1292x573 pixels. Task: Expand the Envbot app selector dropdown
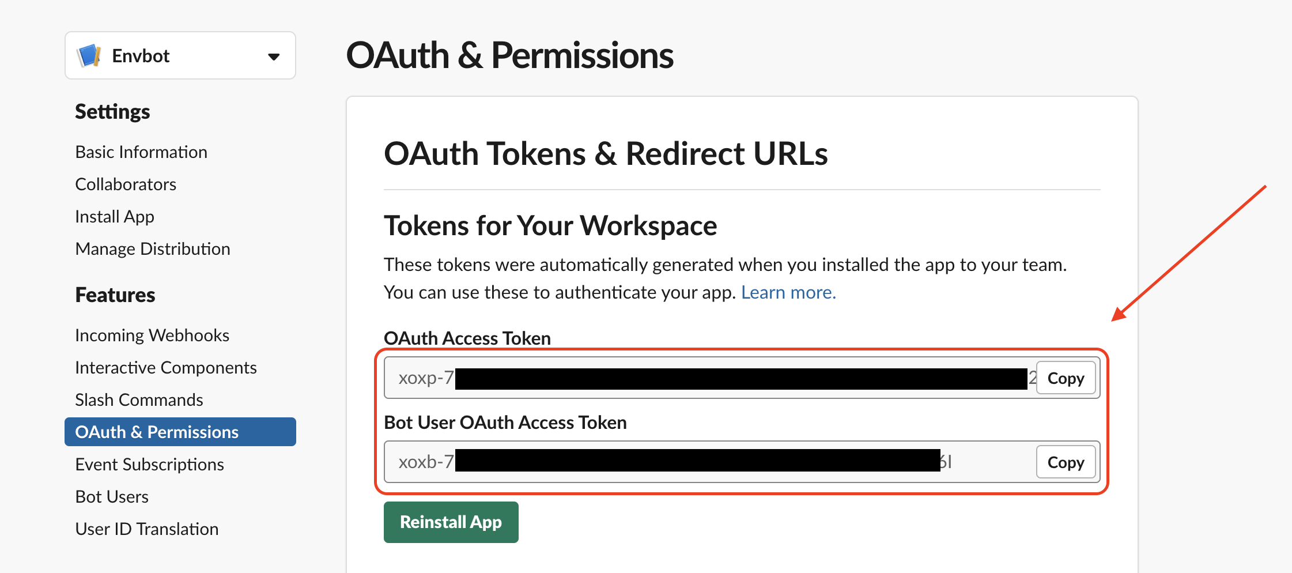point(273,56)
